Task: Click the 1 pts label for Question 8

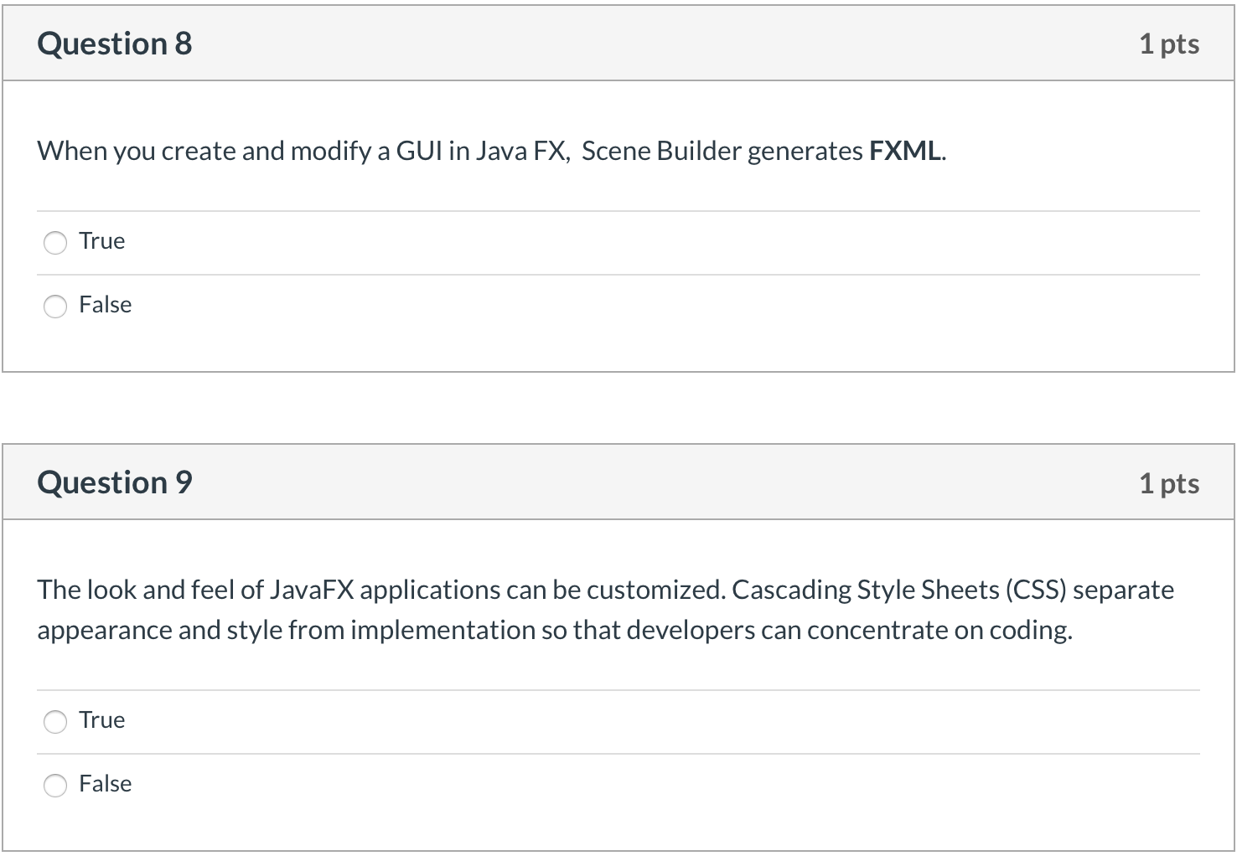Action: 1170,44
